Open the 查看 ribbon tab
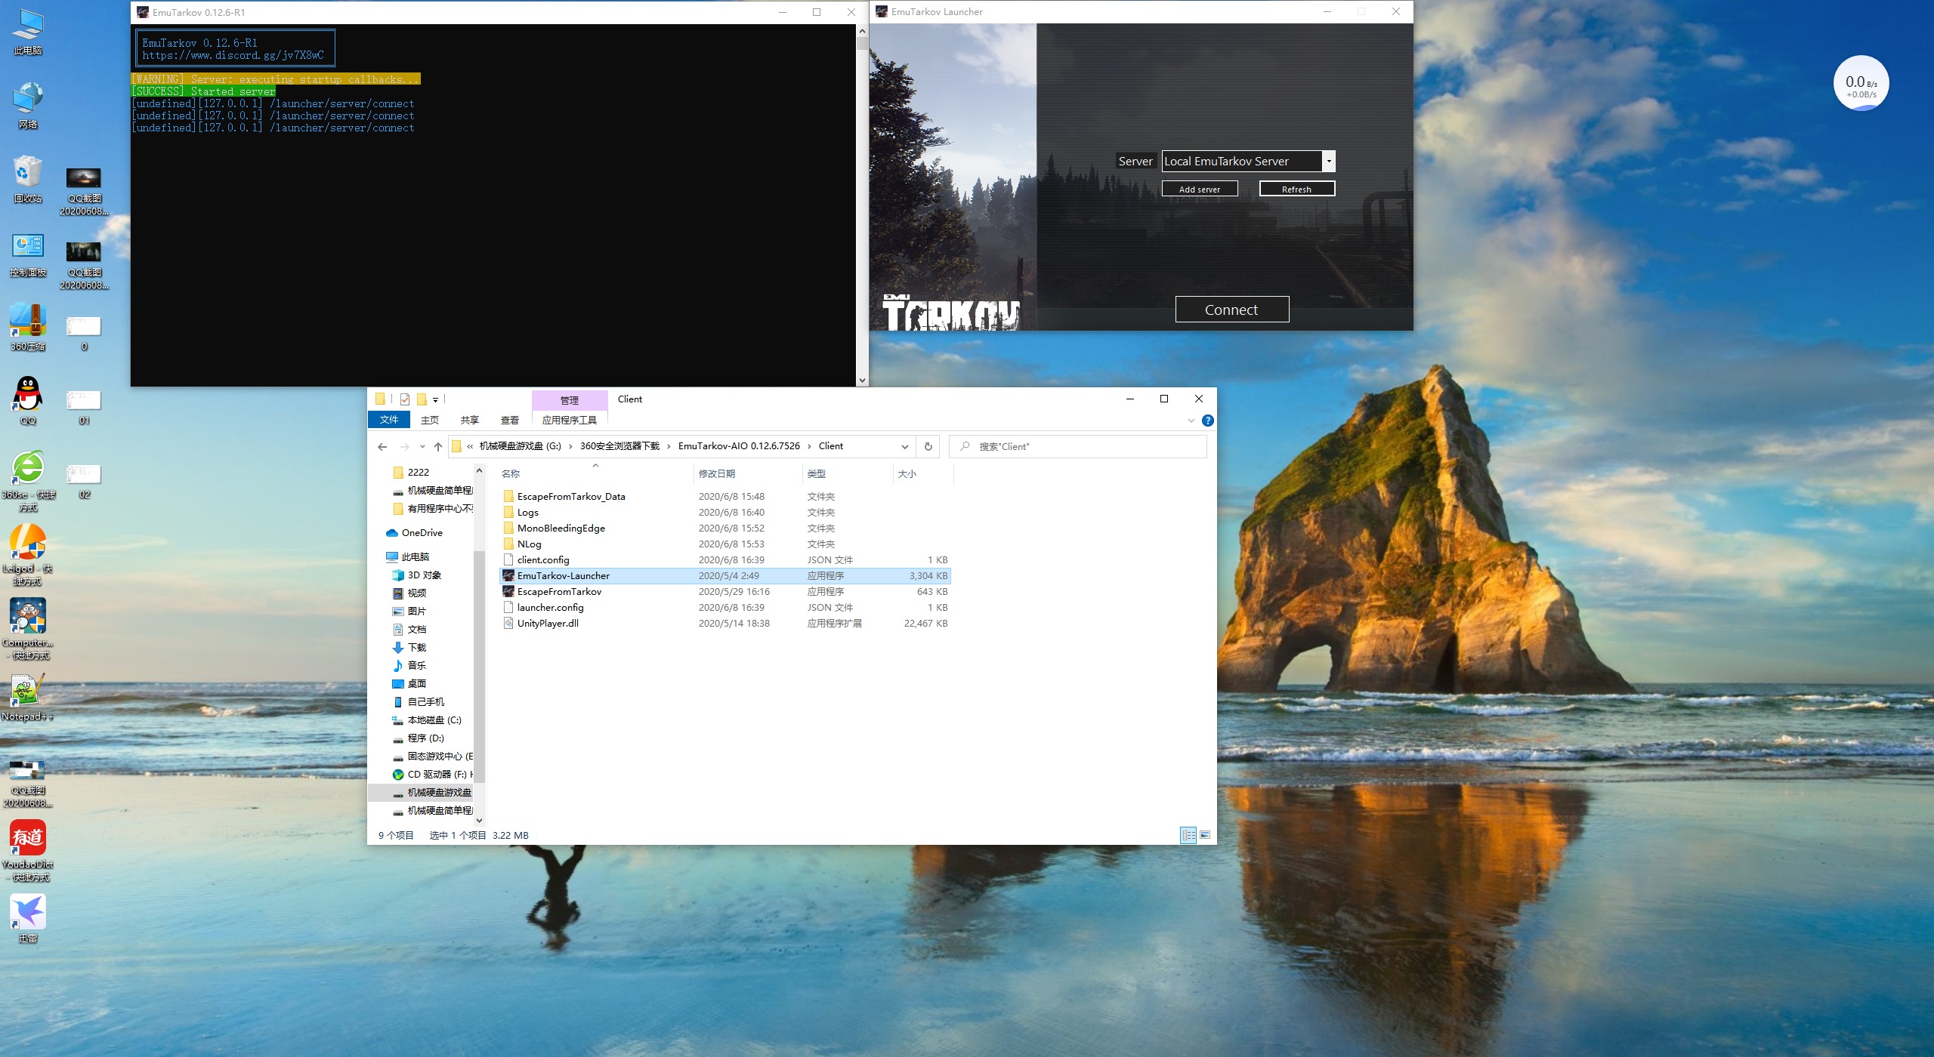 [x=510, y=420]
